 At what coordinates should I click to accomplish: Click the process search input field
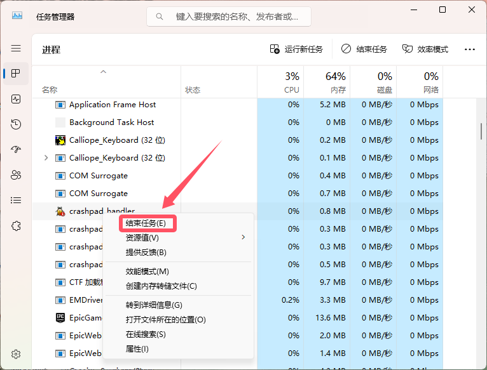[229, 17]
